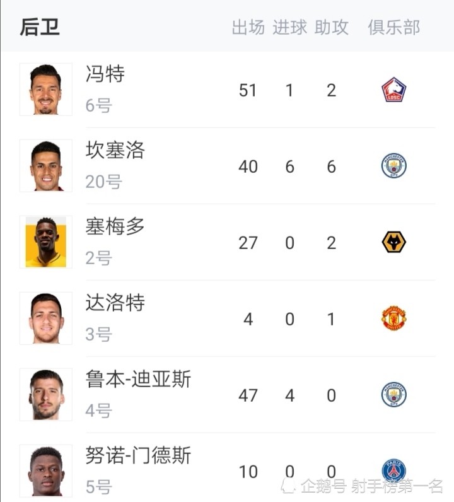Sort by the 进球 column header
Screen dimensions: 454x502
coord(290,27)
